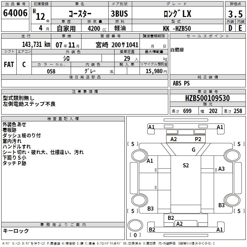The height and width of the screenshot is (247, 247).
Task: Select the note 型式類別無し
Action: tap(19, 98)
